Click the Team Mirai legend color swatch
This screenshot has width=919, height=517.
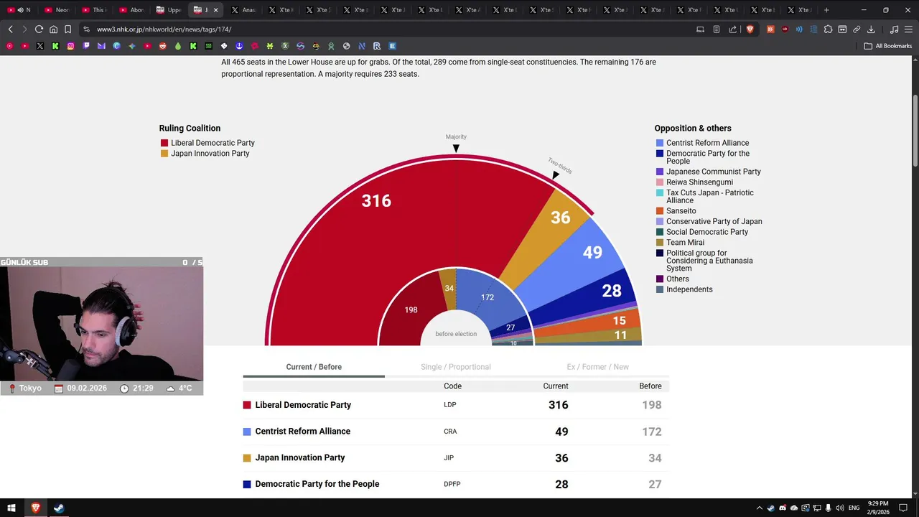660,243
